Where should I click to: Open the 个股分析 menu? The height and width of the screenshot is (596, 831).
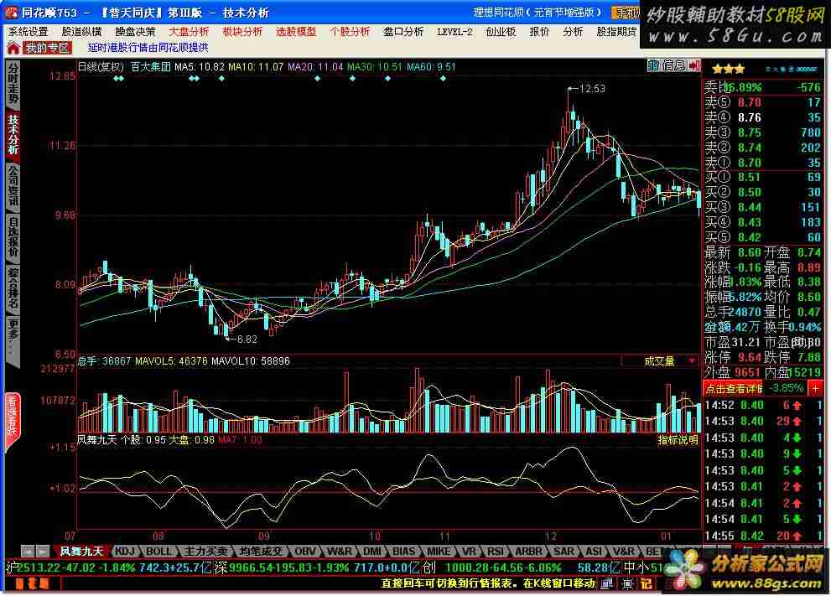349,32
